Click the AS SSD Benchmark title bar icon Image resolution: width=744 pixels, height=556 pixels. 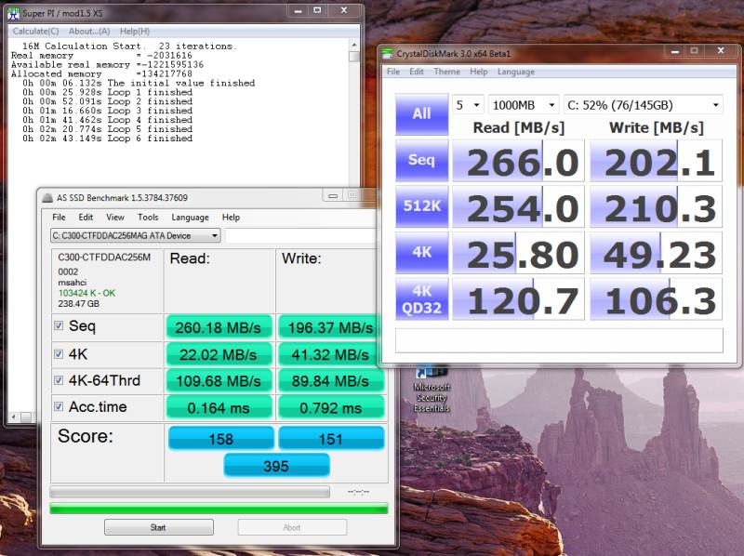click(x=47, y=198)
